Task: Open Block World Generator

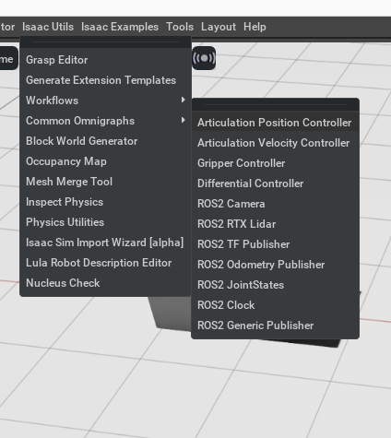Action: pos(105,141)
